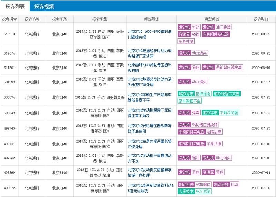The height and width of the screenshot is (197, 276).
Task: Select complaint number 513910
Action: tap(9, 34)
